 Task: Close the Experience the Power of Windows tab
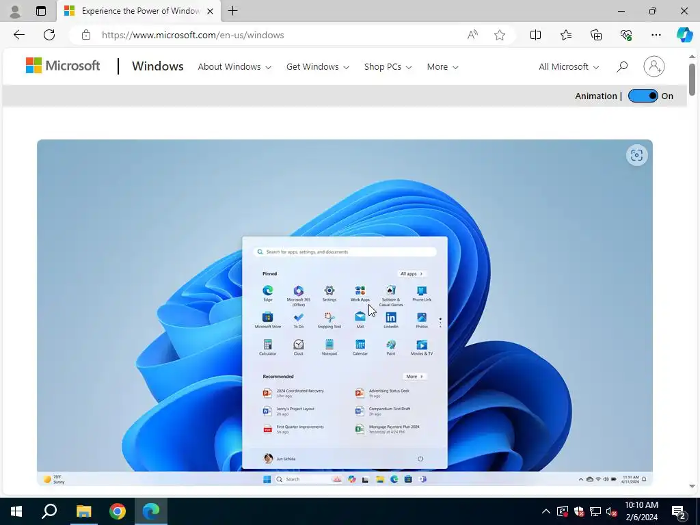click(x=211, y=11)
